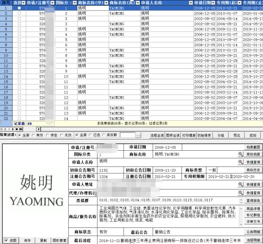Select row header number 22

coord(6,118)
